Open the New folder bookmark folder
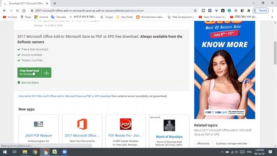This screenshot has width=277, height=156. click(x=125, y=17)
